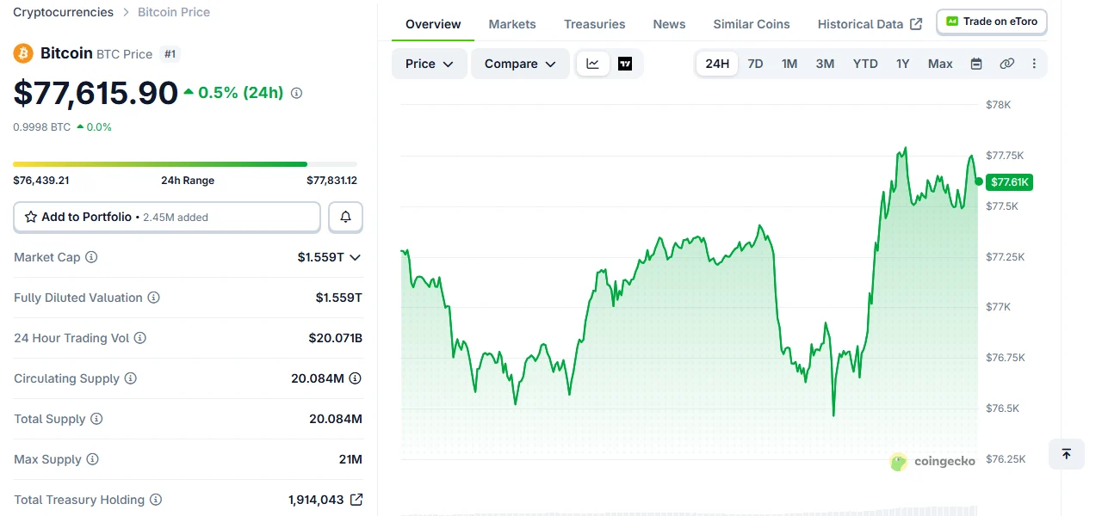Open the Price dropdown
The height and width of the screenshot is (516, 1102).
[430, 64]
